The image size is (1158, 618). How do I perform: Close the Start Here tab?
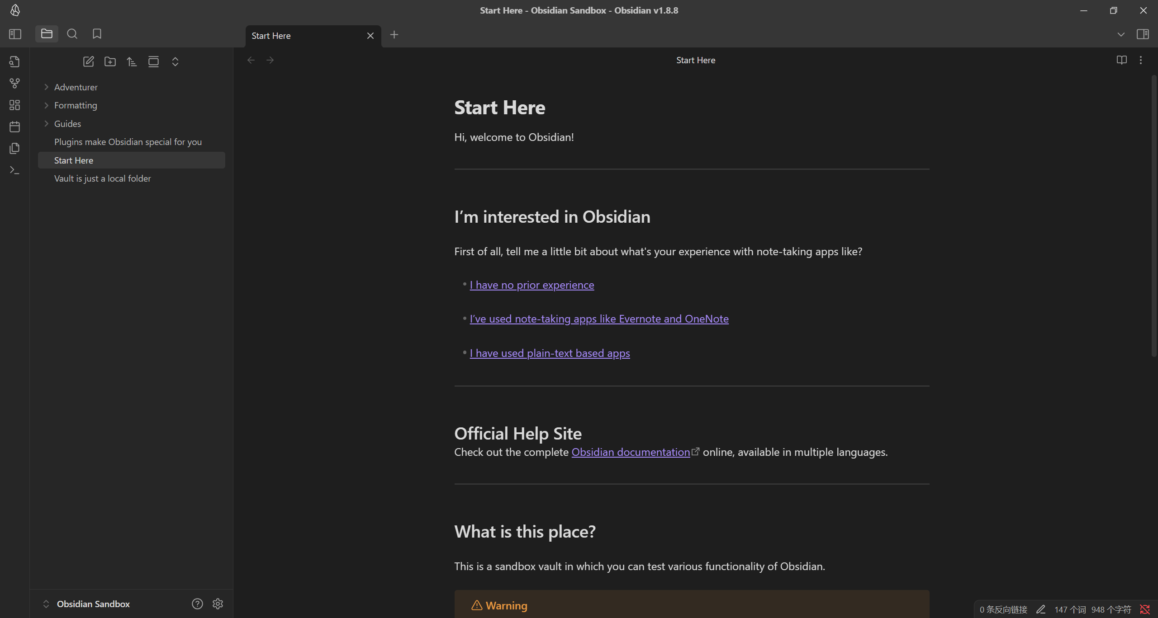point(370,36)
